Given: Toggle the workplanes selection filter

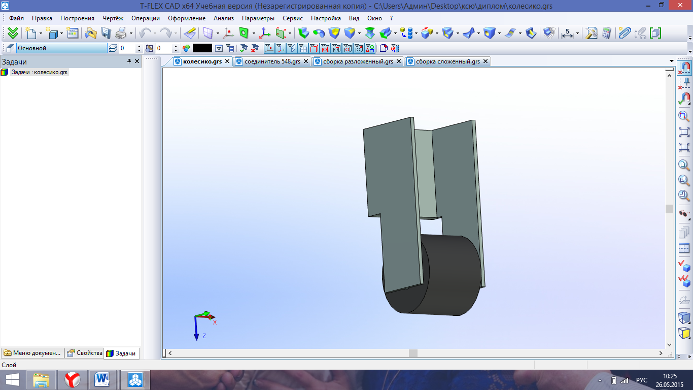Looking at the screenshot, I should [292, 48].
